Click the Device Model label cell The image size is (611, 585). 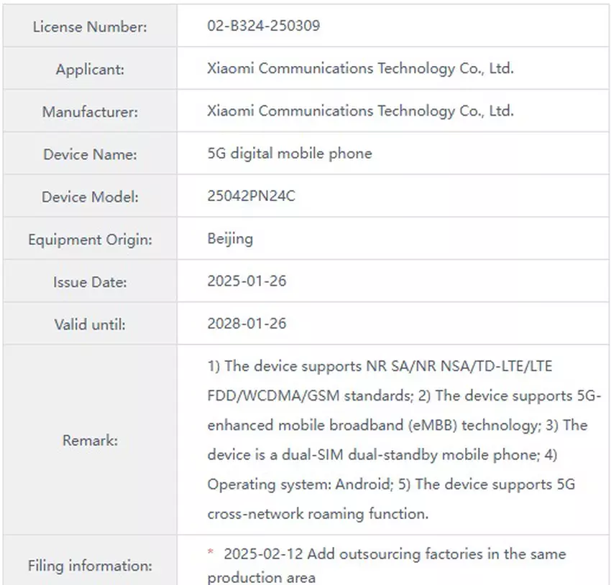click(89, 196)
